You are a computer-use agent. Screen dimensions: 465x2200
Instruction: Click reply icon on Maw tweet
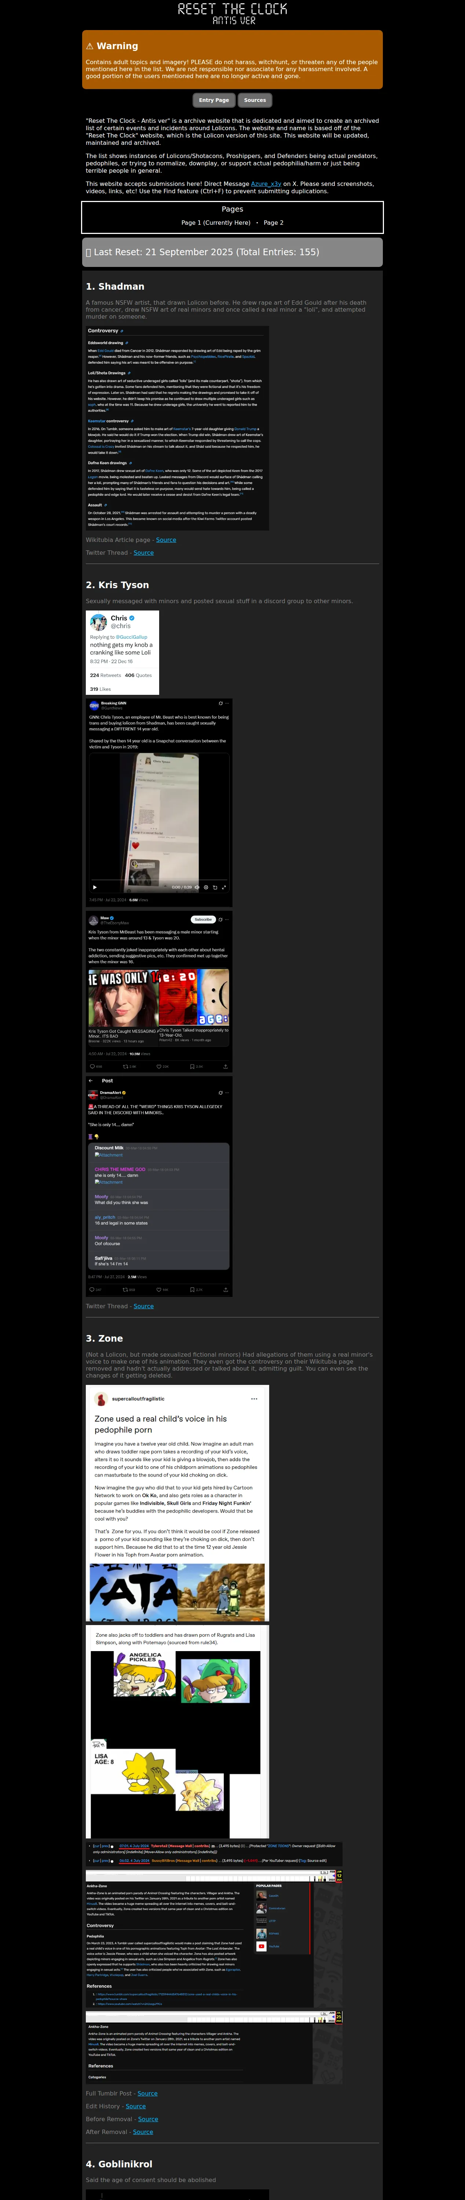click(92, 1067)
